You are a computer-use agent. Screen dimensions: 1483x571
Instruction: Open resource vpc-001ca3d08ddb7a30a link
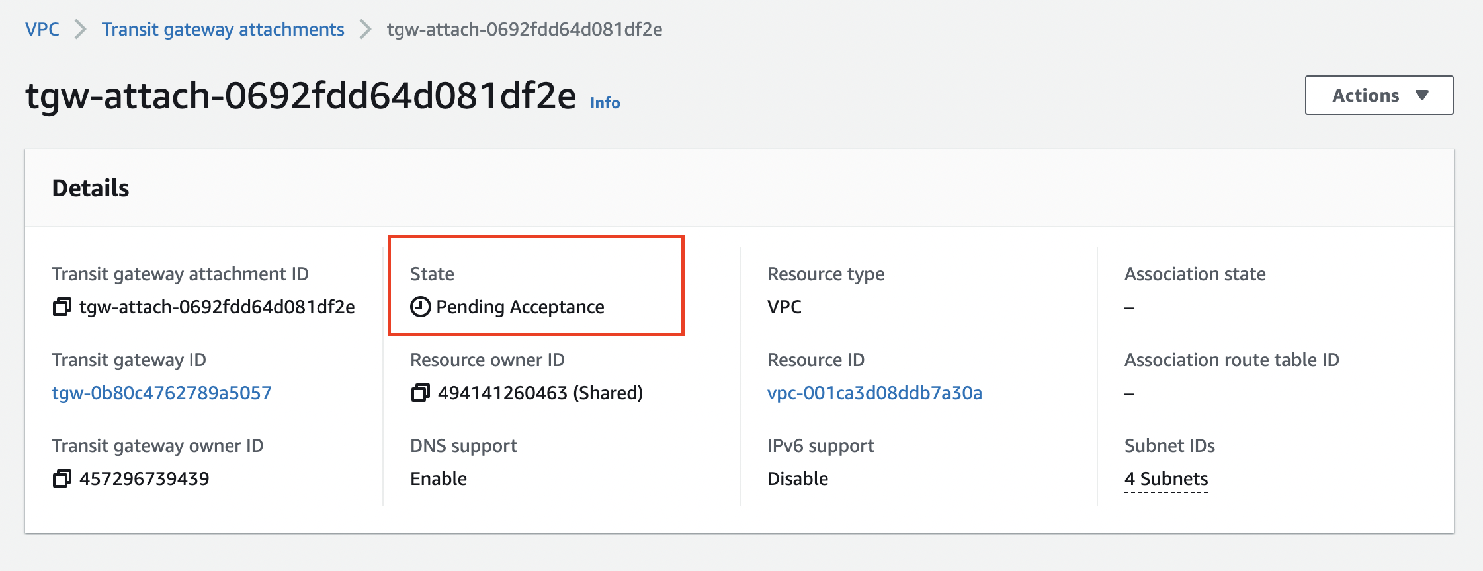click(x=874, y=393)
